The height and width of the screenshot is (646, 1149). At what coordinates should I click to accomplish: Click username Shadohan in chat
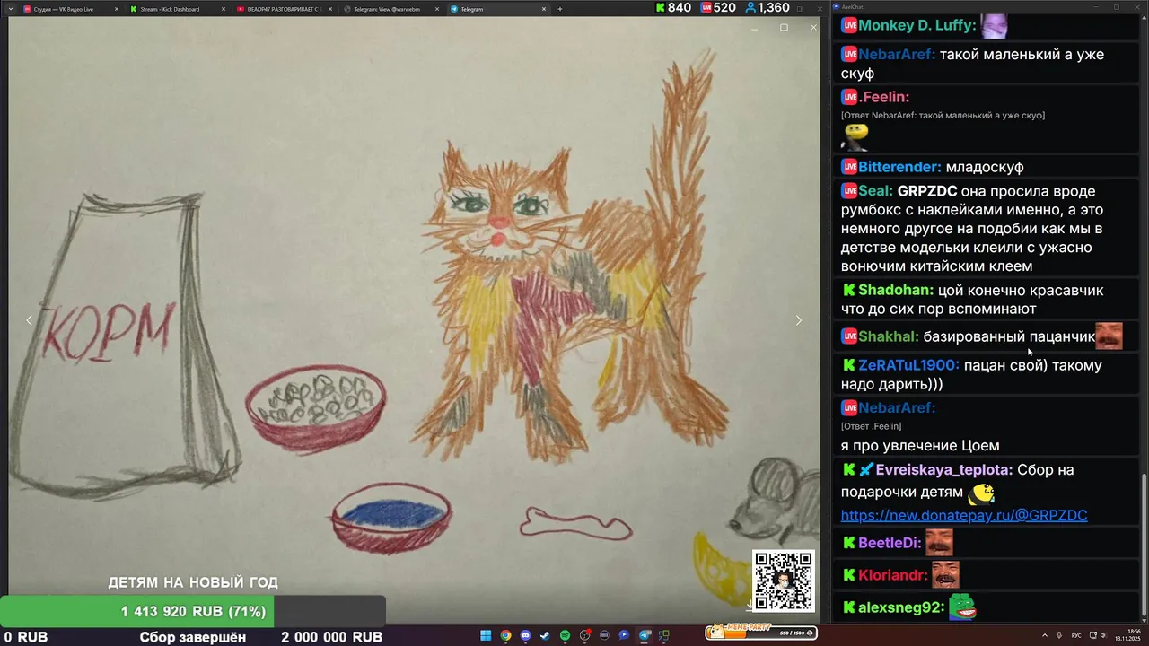pos(896,291)
